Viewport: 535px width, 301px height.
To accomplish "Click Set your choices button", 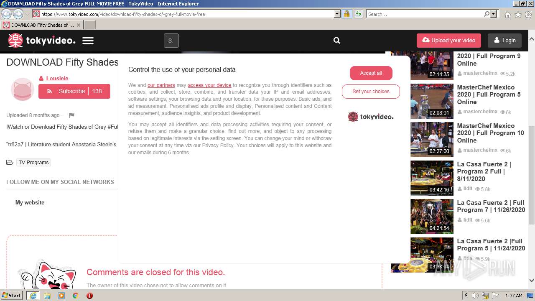I will pyautogui.click(x=371, y=92).
